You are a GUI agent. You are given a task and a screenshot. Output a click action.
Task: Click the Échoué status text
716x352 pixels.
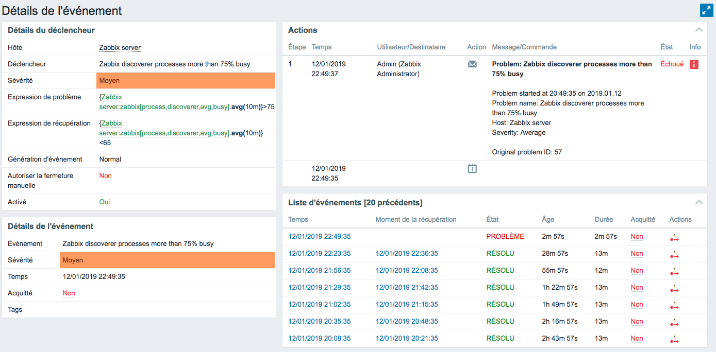672,64
